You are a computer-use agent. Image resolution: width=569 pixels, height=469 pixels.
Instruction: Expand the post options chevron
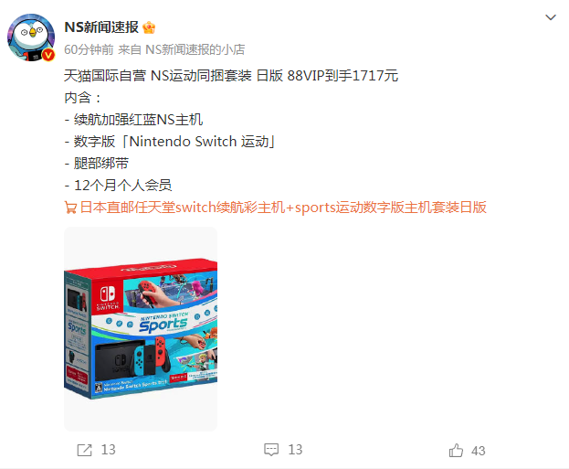click(x=551, y=17)
